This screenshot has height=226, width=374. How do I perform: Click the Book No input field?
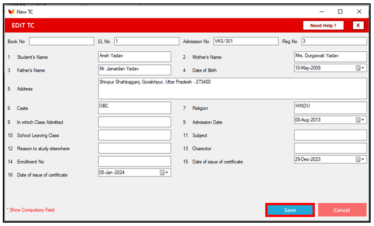click(61, 41)
